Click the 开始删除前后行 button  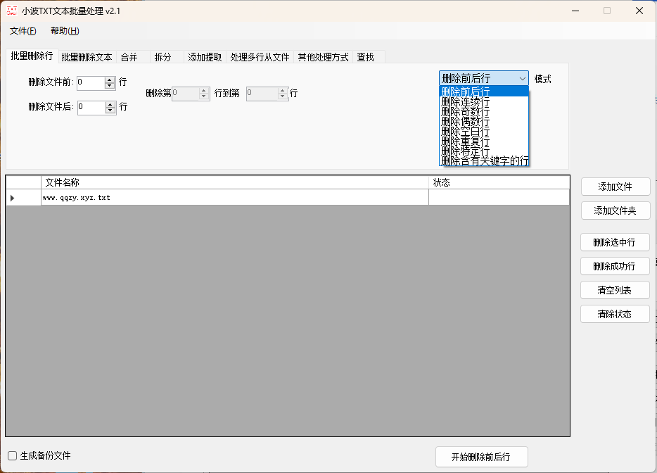point(481,456)
